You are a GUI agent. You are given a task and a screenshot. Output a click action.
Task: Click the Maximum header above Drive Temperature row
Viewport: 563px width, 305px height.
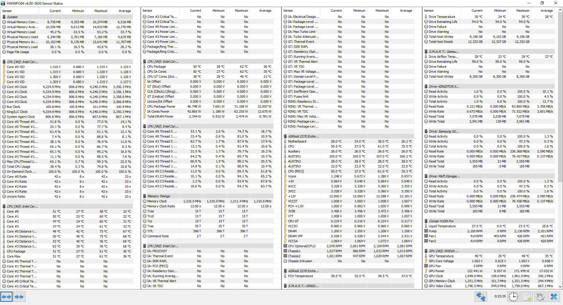(523, 11)
